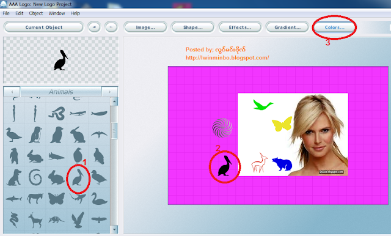The height and width of the screenshot is (236, 391).
Task: Open the Gradient... dialog
Action: [287, 27]
